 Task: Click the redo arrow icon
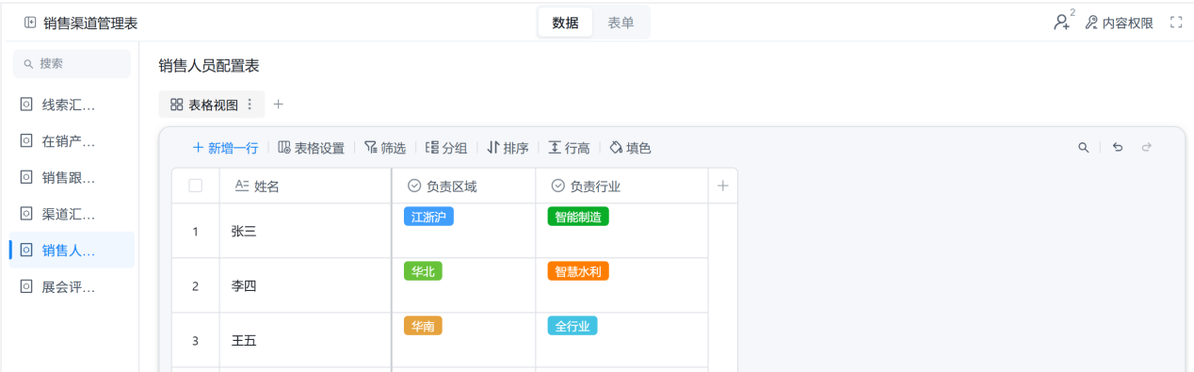click(1146, 148)
